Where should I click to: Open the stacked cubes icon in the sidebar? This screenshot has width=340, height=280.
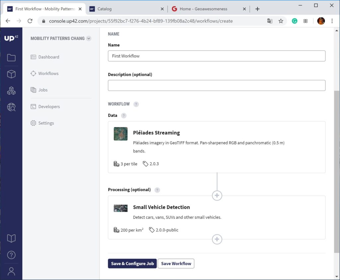(11, 91)
